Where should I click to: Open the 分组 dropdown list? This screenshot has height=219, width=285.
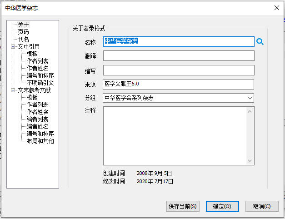[250, 98]
